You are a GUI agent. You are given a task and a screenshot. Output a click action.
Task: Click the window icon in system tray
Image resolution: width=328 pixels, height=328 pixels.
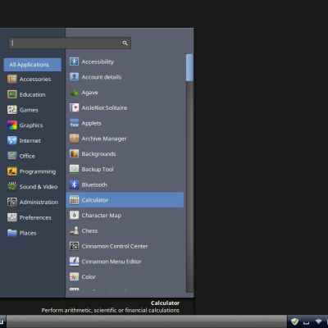(x=307, y=322)
